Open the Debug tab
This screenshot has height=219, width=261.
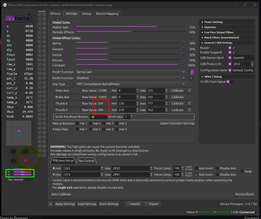87,14
